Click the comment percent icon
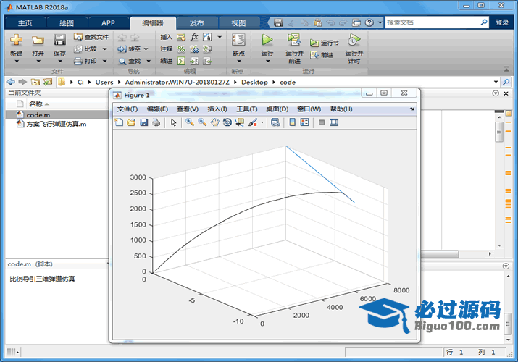The image size is (518, 362). [181, 49]
